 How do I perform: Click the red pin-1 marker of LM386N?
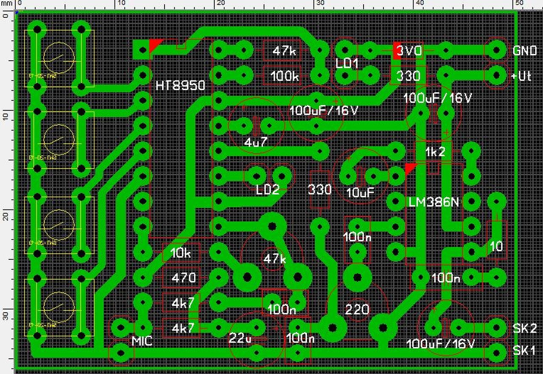(x=410, y=168)
